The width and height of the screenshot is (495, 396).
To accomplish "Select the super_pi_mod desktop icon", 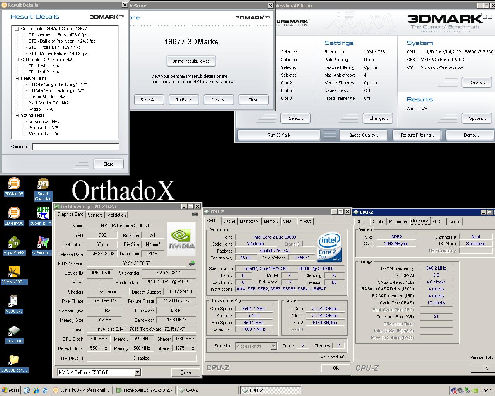I will tap(41, 216).
